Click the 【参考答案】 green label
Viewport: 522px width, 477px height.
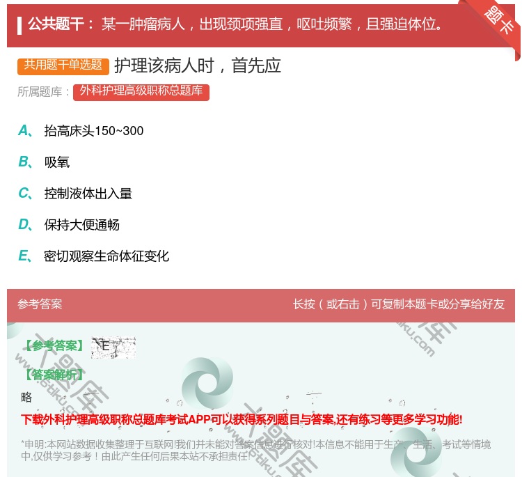point(54,346)
